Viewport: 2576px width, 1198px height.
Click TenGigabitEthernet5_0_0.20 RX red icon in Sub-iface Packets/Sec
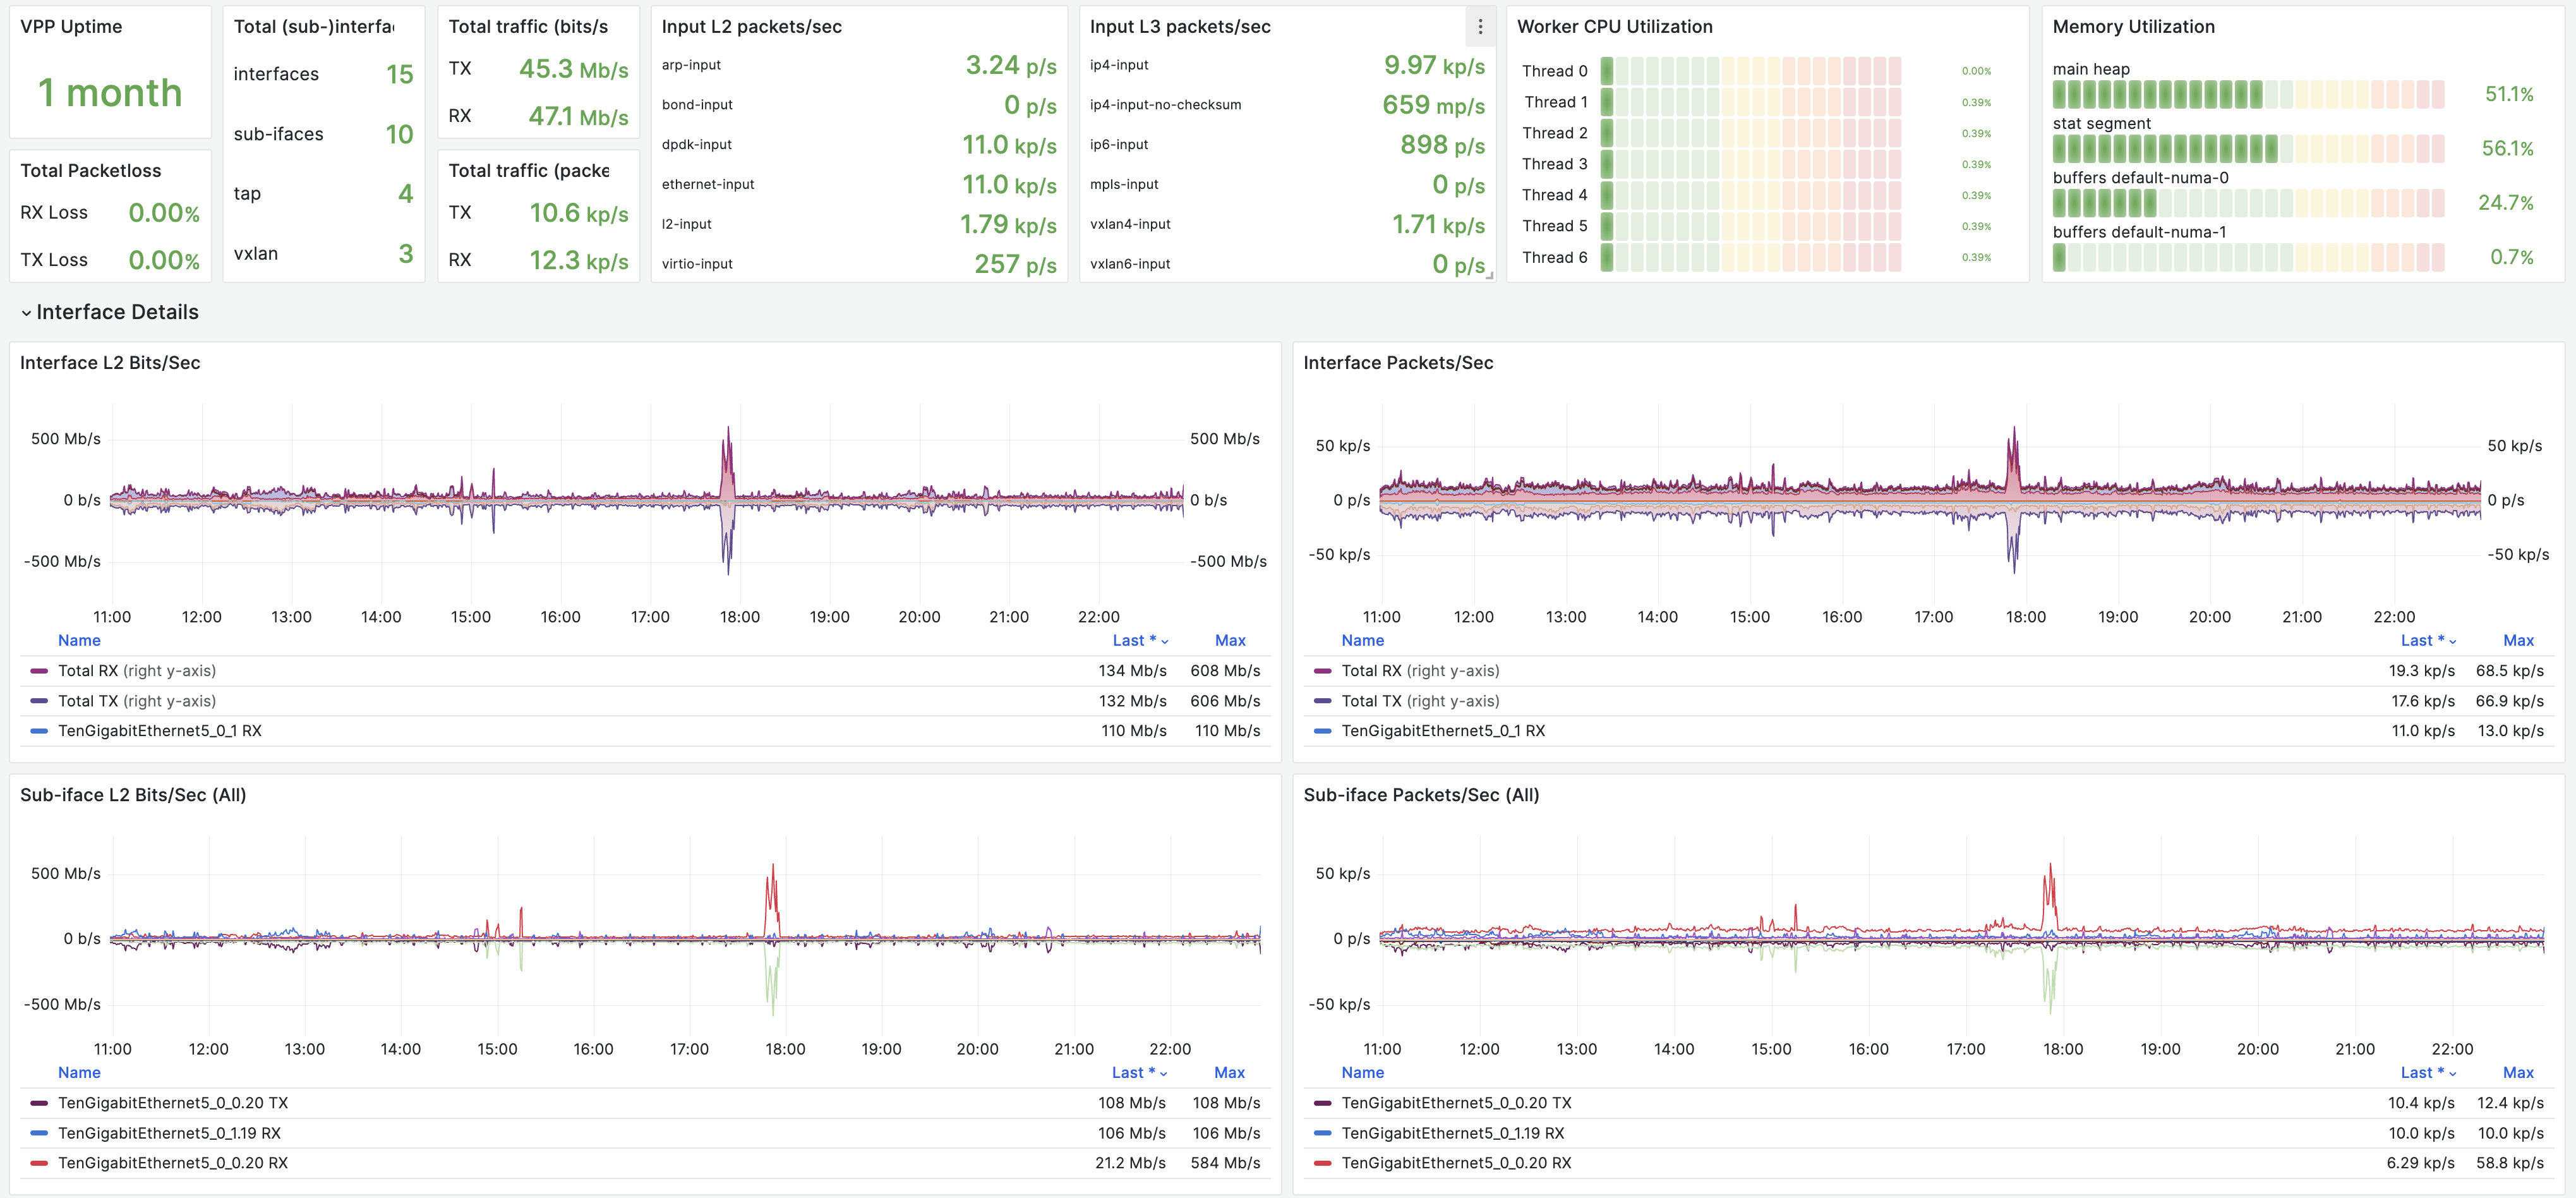click(x=1322, y=1163)
